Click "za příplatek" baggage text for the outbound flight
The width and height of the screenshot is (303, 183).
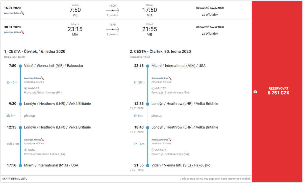point(210,14)
